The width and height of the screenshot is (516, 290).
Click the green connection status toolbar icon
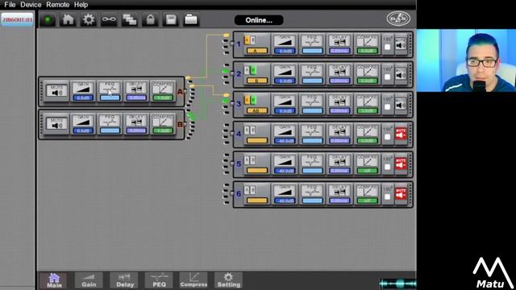[x=48, y=19]
